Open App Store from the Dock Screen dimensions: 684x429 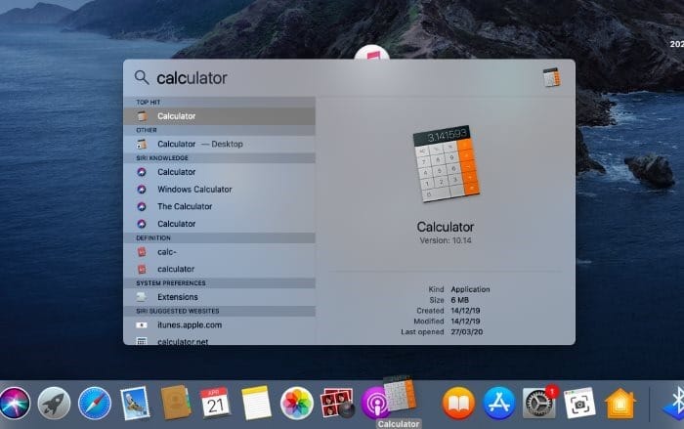499,403
